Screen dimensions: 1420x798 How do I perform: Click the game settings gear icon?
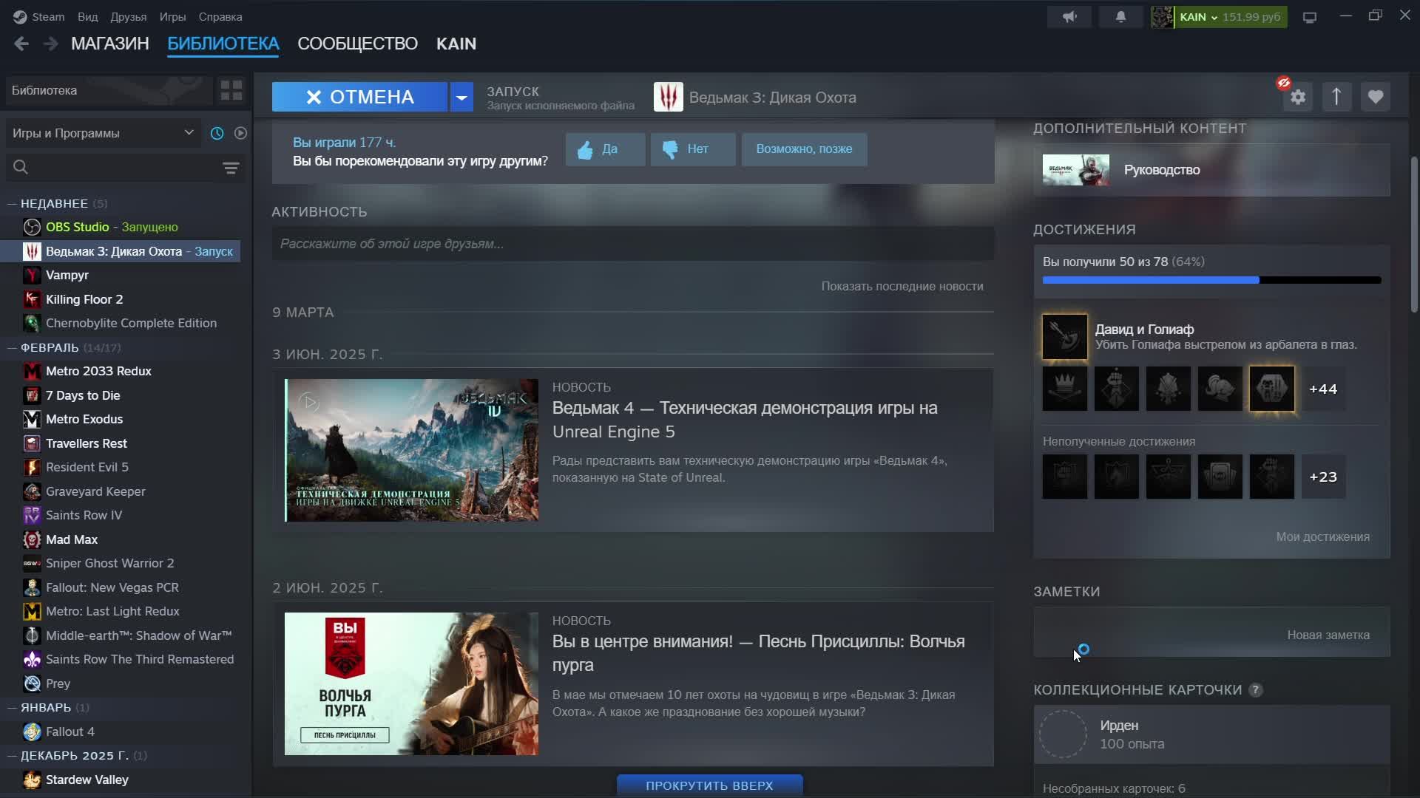[x=1298, y=97]
